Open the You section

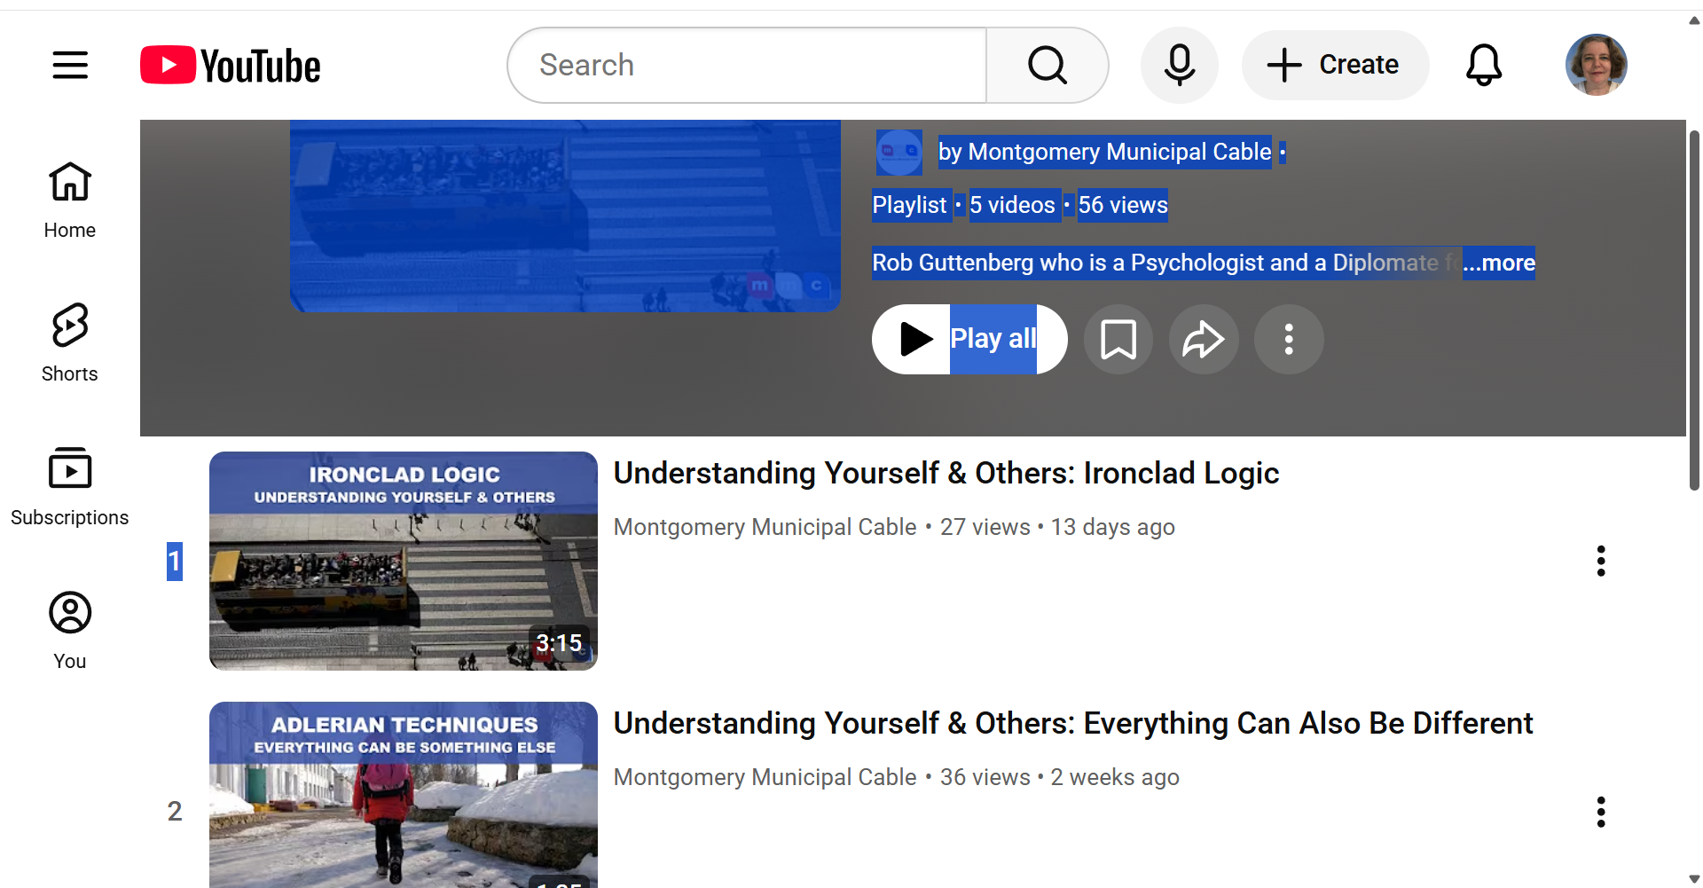[70, 631]
